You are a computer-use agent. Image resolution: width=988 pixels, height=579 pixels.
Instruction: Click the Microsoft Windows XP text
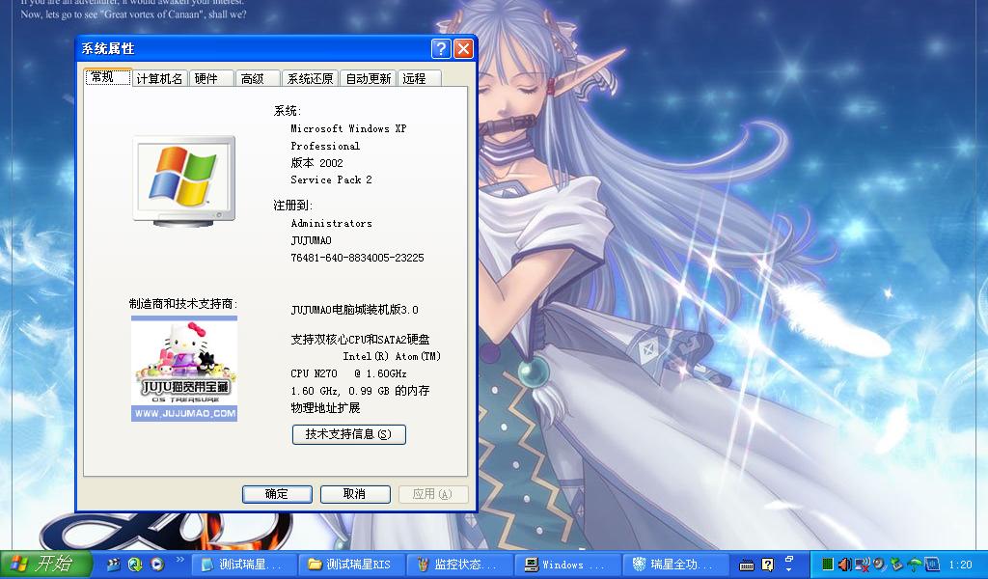click(x=348, y=128)
